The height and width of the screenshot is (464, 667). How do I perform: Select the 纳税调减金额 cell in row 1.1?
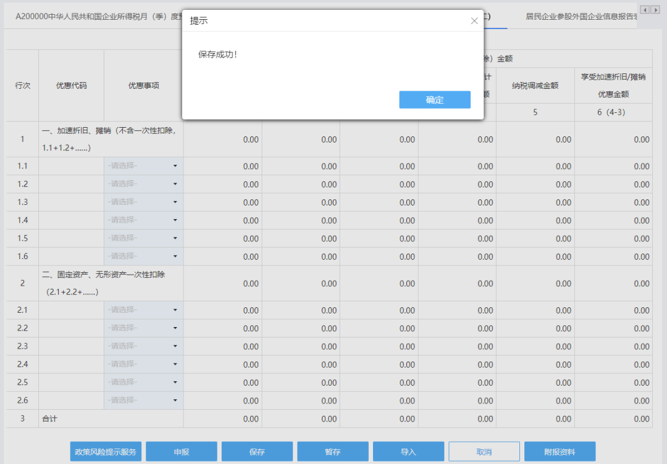[x=535, y=166]
